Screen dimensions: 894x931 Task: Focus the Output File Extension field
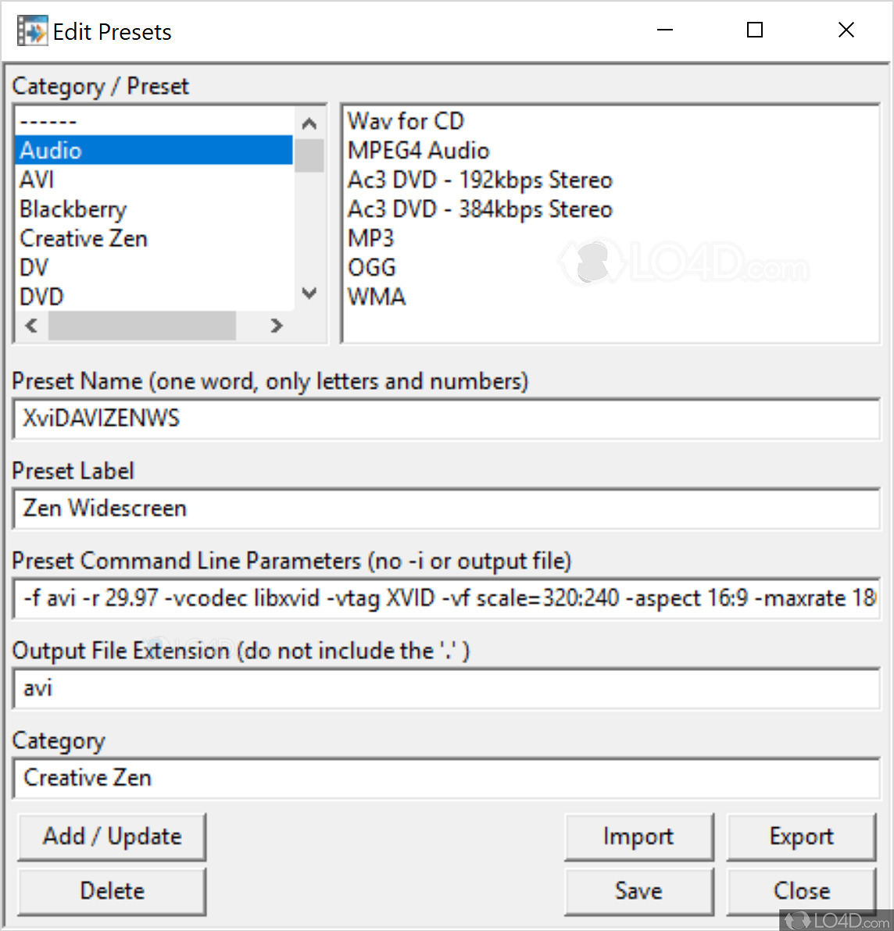tap(446, 688)
